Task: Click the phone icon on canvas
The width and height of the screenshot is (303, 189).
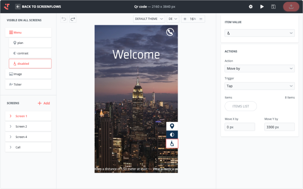Action: tap(170, 32)
